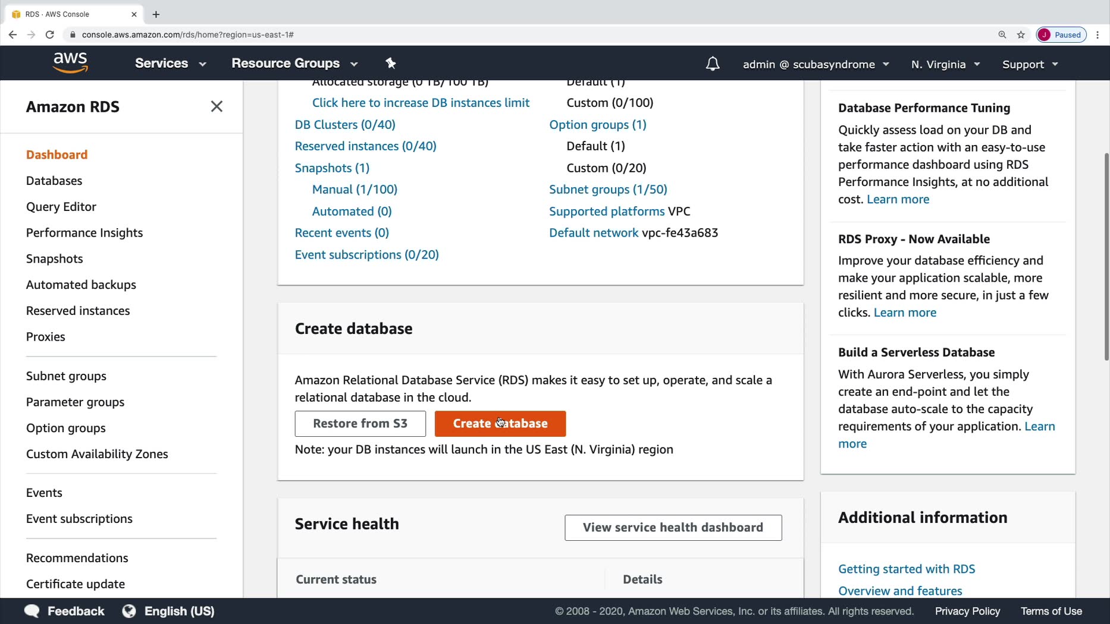
Task: Select Parameter groups in sidebar
Action: point(75,402)
